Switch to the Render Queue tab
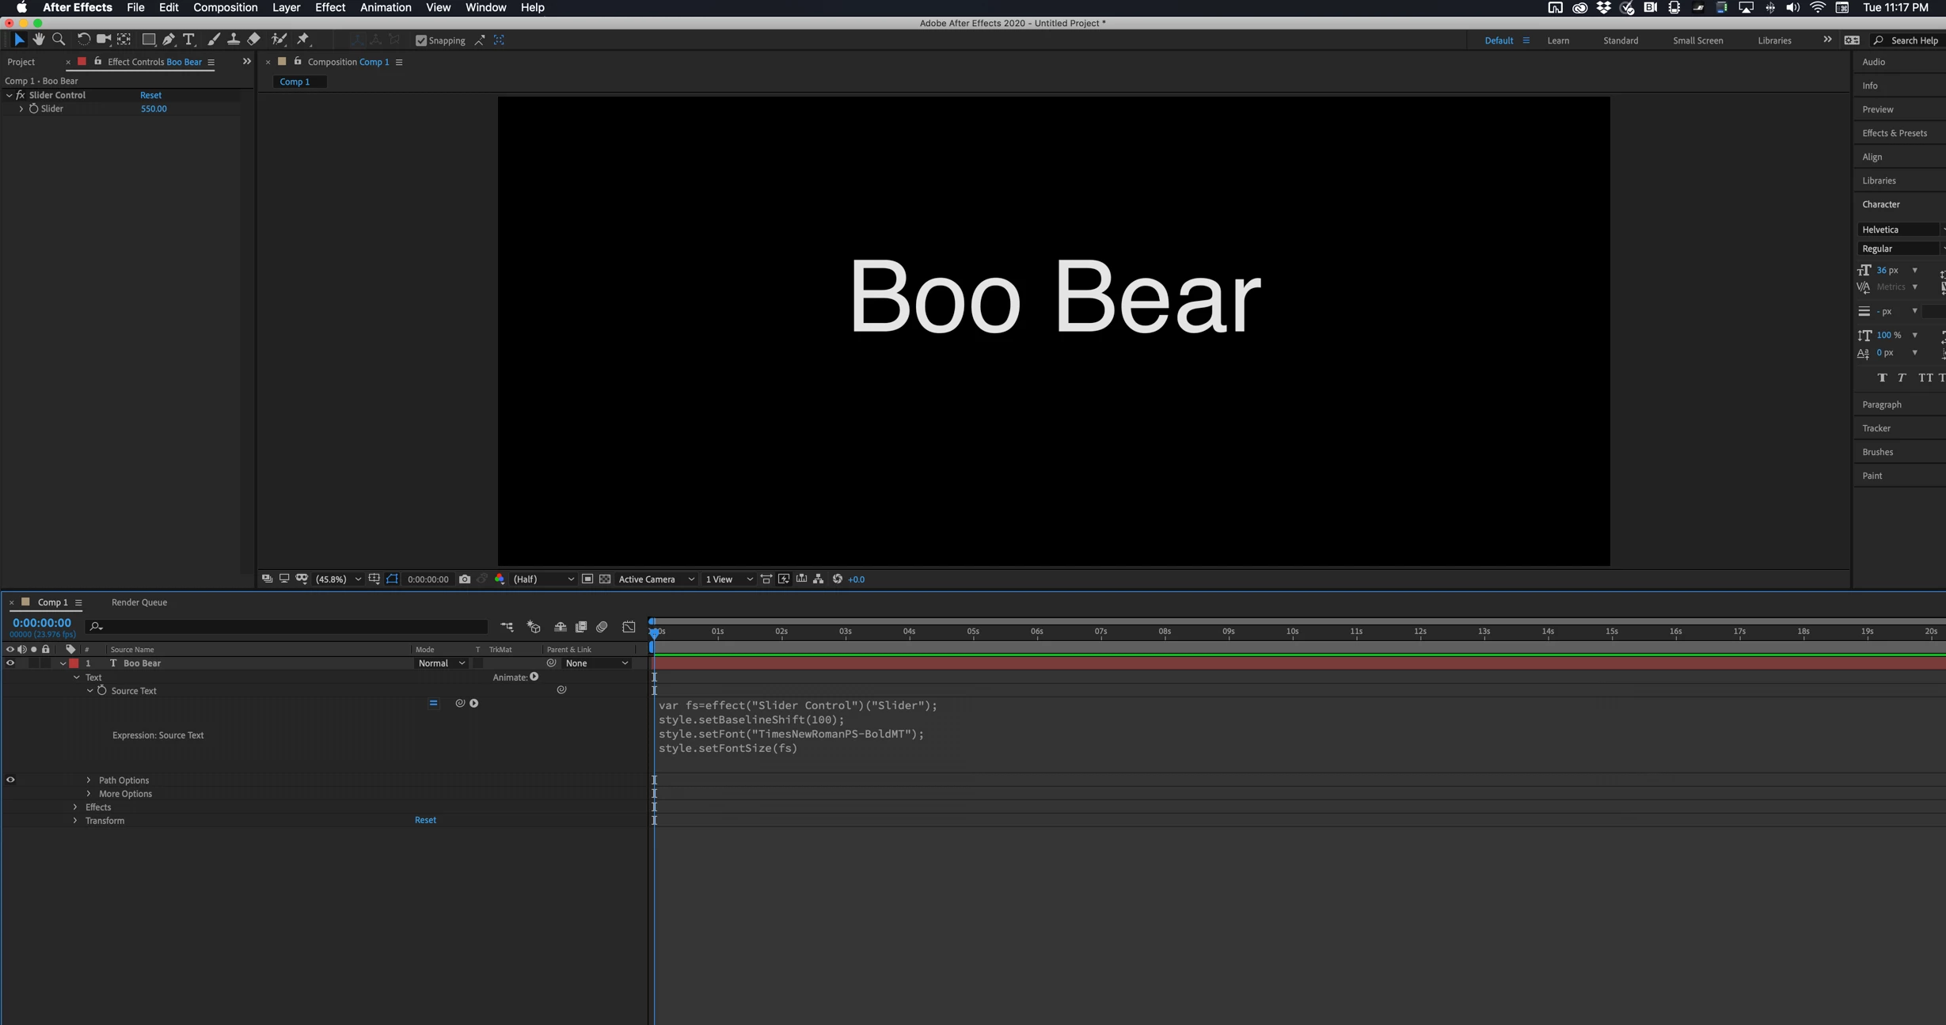1946x1025 pixels. [x=139, y=602]
